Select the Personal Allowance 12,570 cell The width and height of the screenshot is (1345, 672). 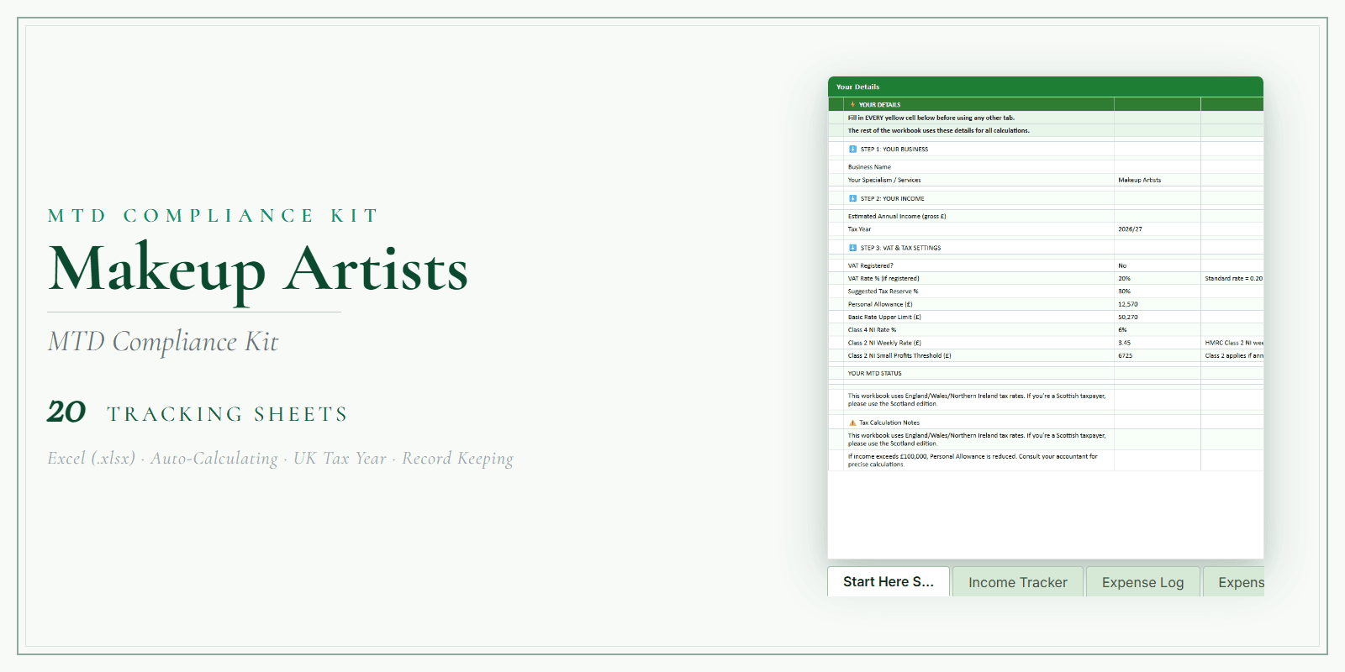[1157, 304]
